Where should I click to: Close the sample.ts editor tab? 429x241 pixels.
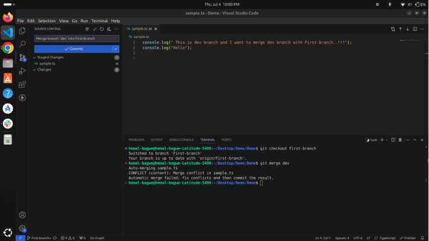(x=155, y=29)
